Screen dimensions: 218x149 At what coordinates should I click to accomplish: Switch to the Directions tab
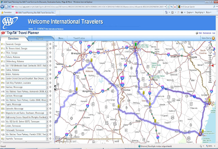coord(13,38)
